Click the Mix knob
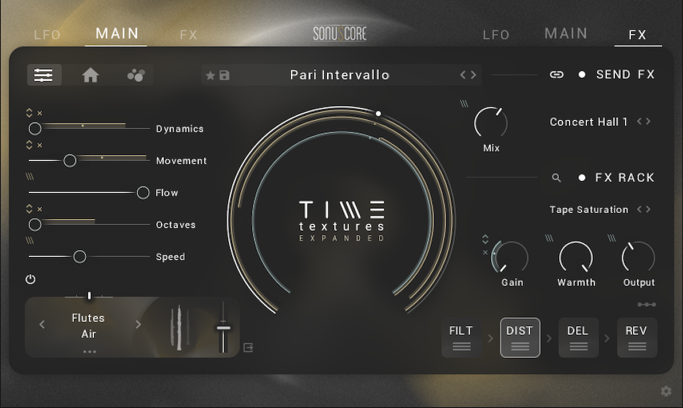683x408 pixels. 491,123
